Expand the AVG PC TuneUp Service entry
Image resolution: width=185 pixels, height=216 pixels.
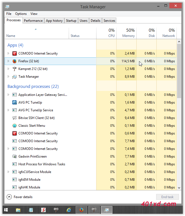[x=8, y=110]
